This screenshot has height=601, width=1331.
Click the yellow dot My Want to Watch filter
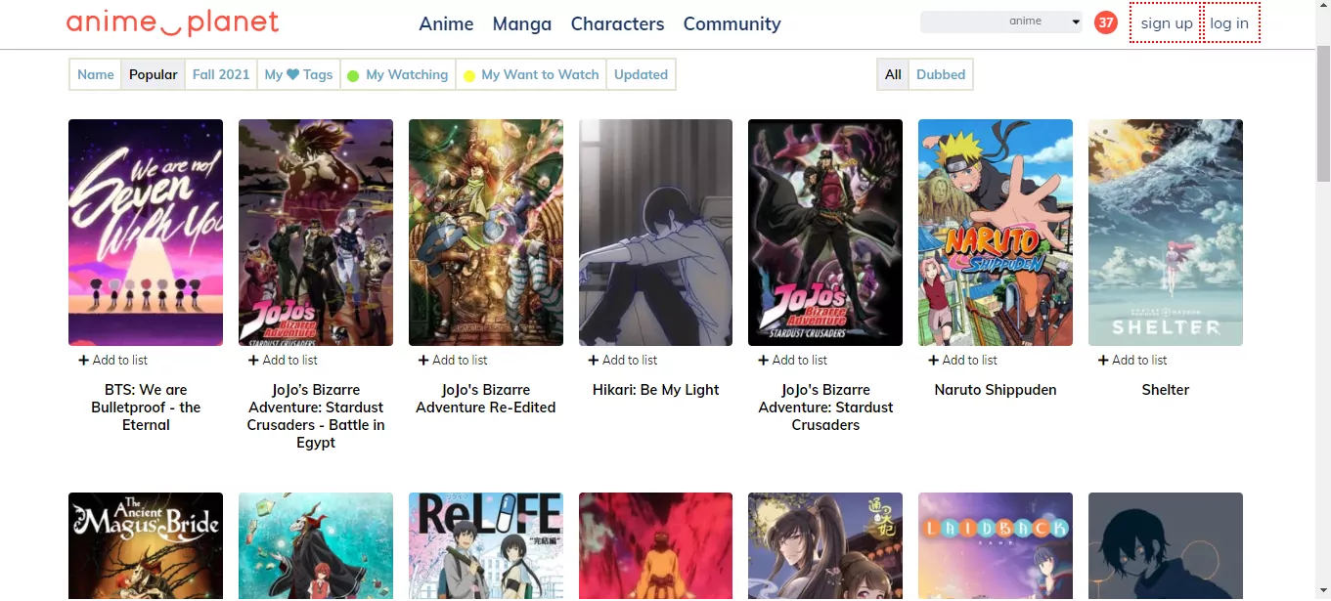530,74
